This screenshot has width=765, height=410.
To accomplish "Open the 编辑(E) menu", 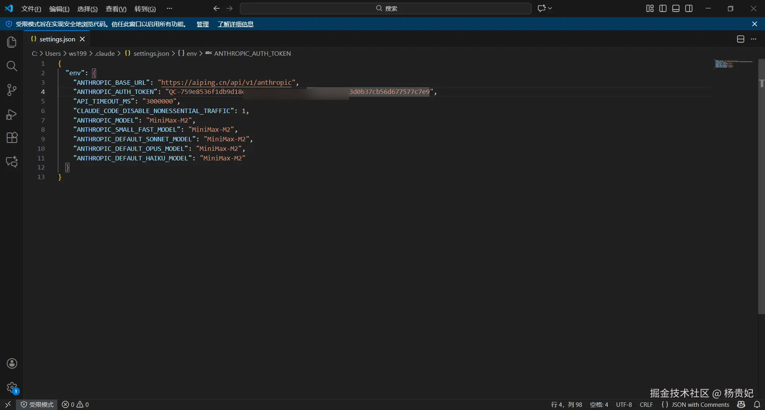I will (x=59, y=9).
